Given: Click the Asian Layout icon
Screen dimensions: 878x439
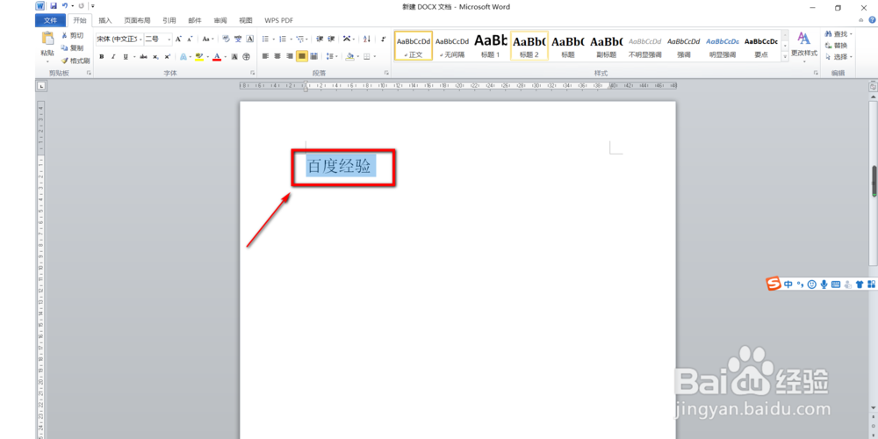Looking at the screenshot, I should (347, 40).
